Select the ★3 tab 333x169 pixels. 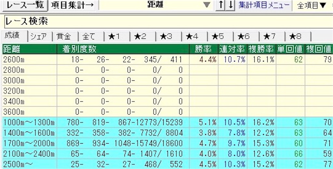(169, 37)
